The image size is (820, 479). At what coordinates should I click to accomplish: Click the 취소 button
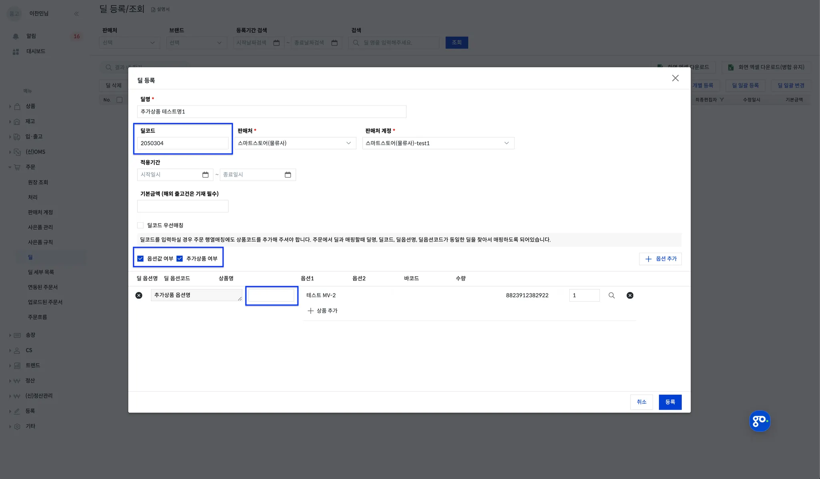point(641,402)
